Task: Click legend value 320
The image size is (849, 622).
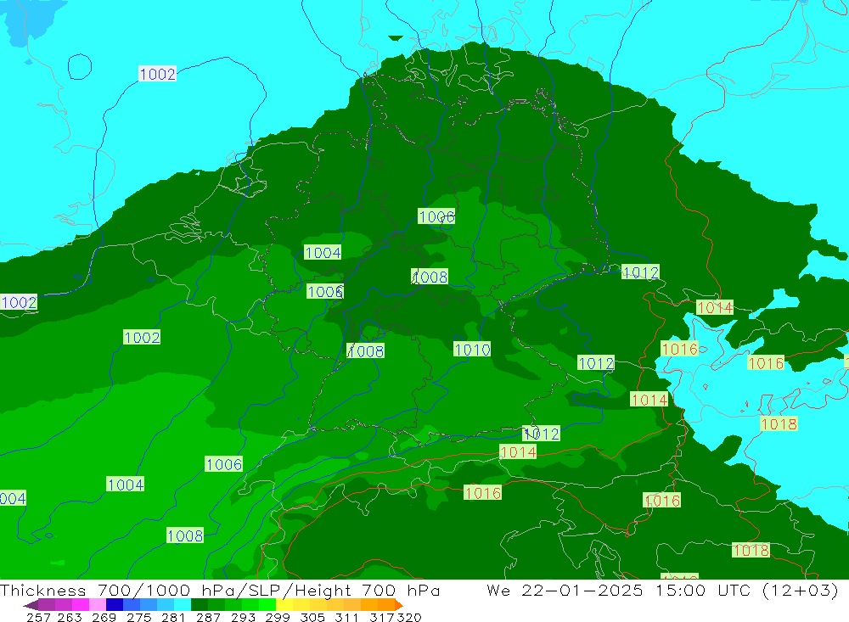Action: pos(409,617)
